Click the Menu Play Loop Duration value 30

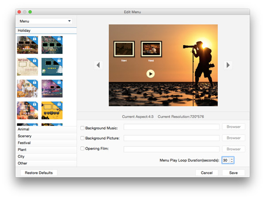click(225, 160)
